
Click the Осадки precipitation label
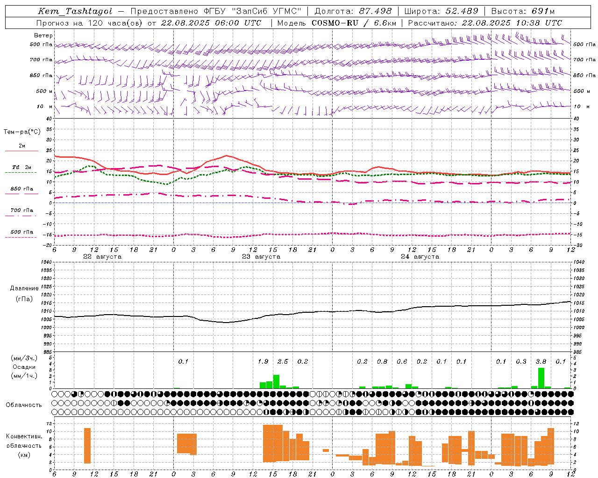pos(24,367)
